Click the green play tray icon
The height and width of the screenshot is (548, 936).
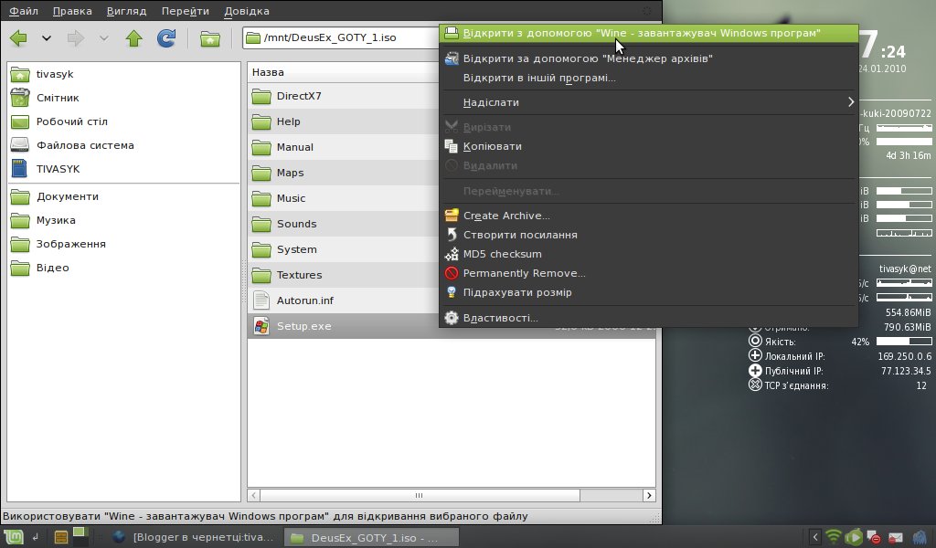tap(854, 537)
